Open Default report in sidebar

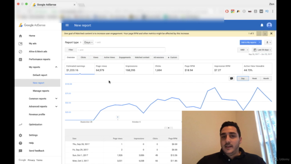(x=40, y=75)
